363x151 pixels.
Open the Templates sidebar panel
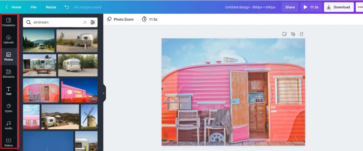tap(9, 23)
